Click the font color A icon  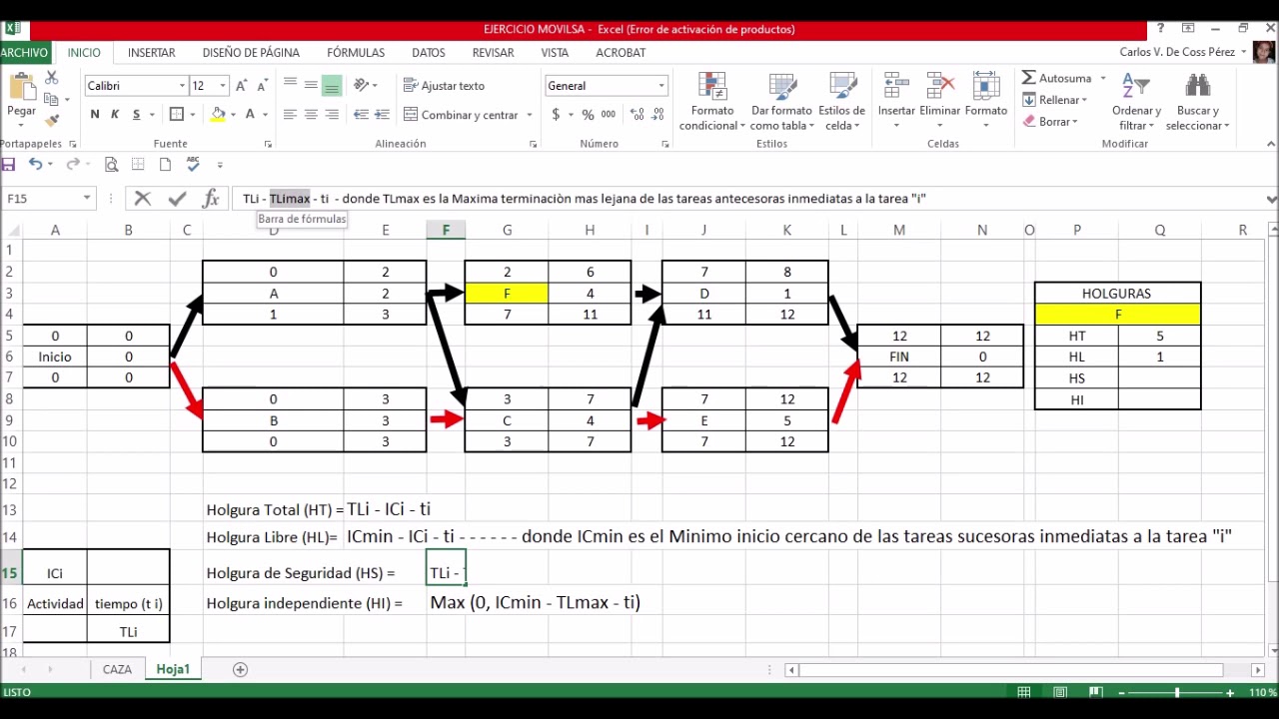point(250,115)
